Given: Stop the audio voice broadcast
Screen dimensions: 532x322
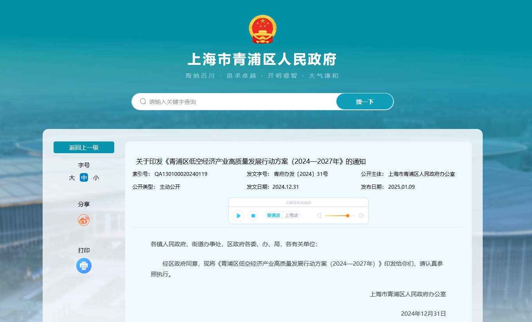Looking at the screenshot, I should 253,216.
